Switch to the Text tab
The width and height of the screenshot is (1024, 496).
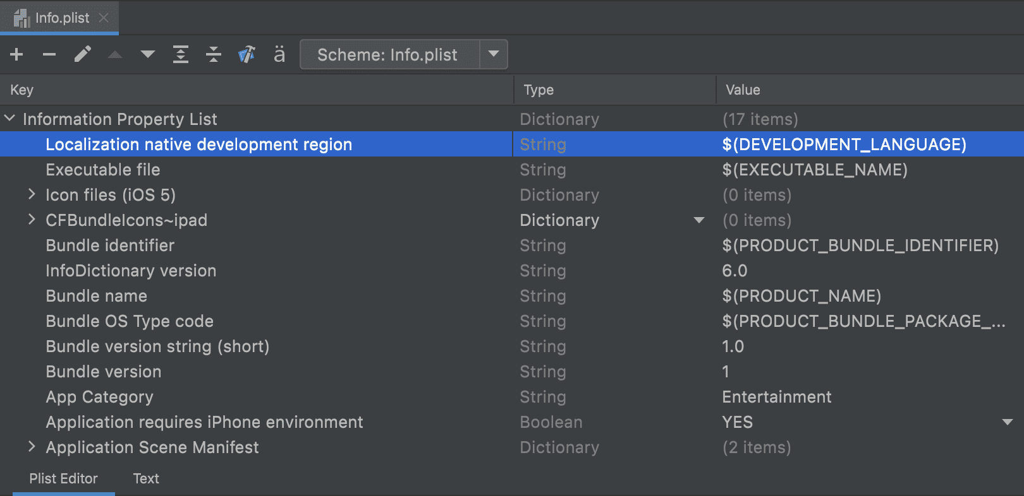point(146,478)
